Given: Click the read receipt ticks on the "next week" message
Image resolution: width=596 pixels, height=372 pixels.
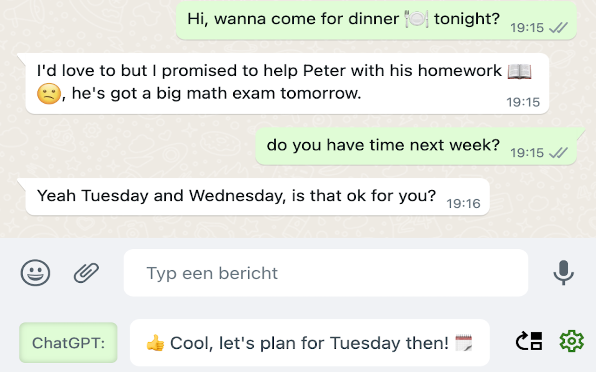Looking at the screenshot, I should click(558, 153).
